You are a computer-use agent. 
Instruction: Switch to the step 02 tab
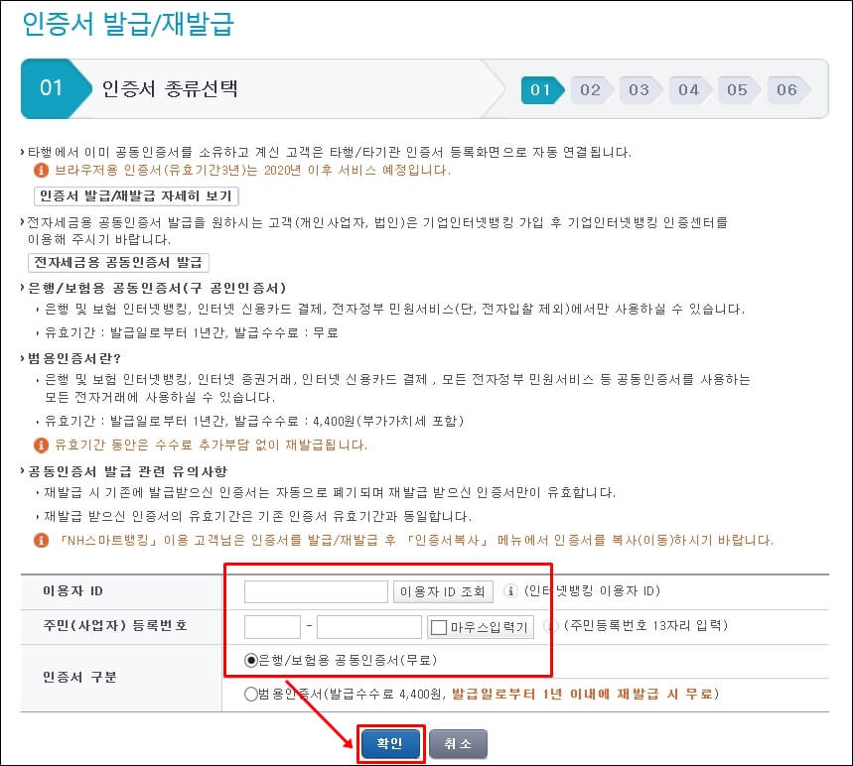(x=590, y=90)
